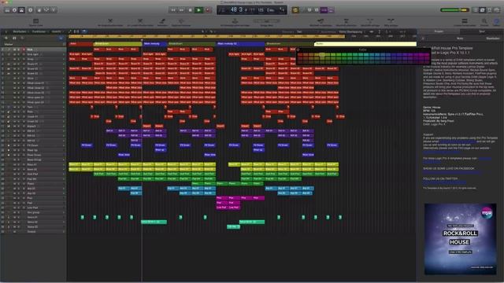Toggle the yellow Cycle mode button
The height and width of the screenshot is (283, 504).
295,10
